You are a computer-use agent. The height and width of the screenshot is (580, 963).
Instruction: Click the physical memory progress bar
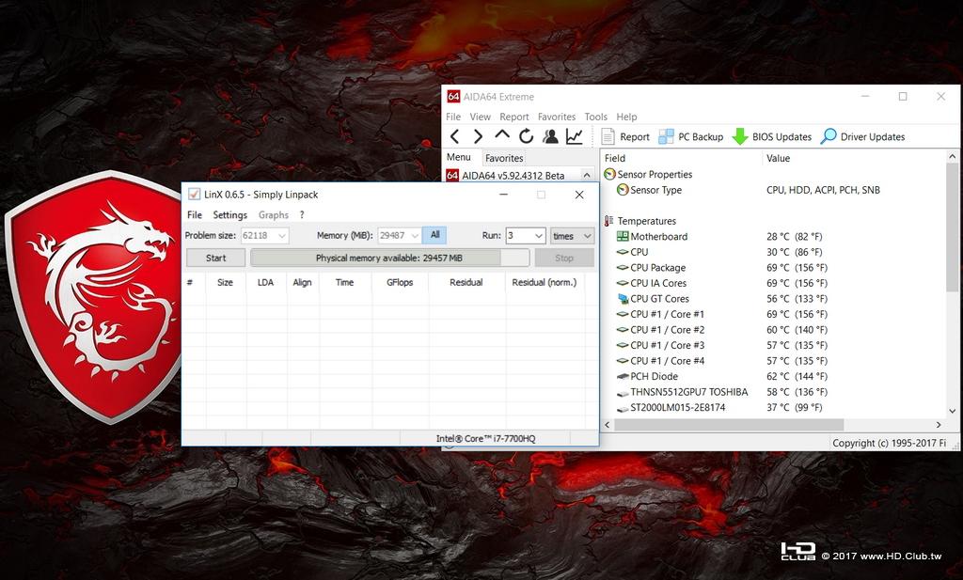point(389,258)
